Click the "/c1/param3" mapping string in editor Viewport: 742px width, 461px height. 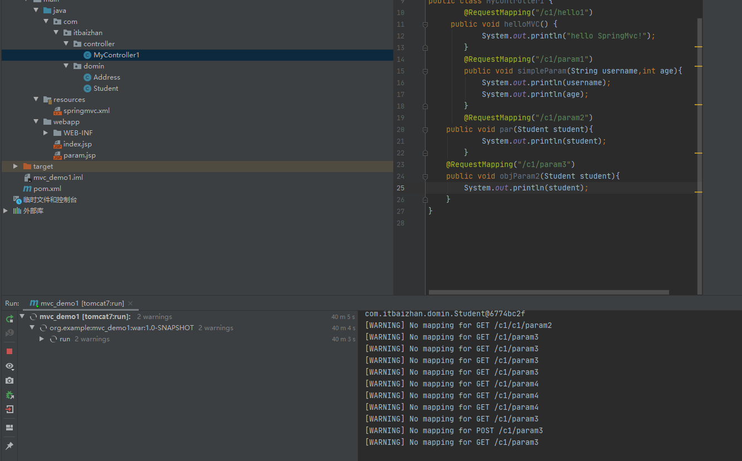(544, 165)
